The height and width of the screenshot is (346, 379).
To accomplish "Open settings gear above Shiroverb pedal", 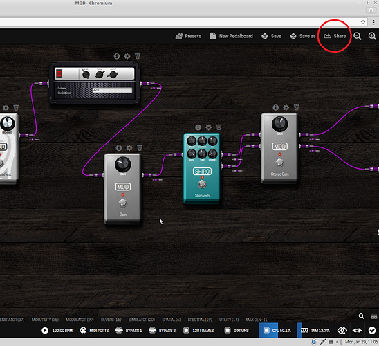I will pyautogui.click(x=208, y=127).
